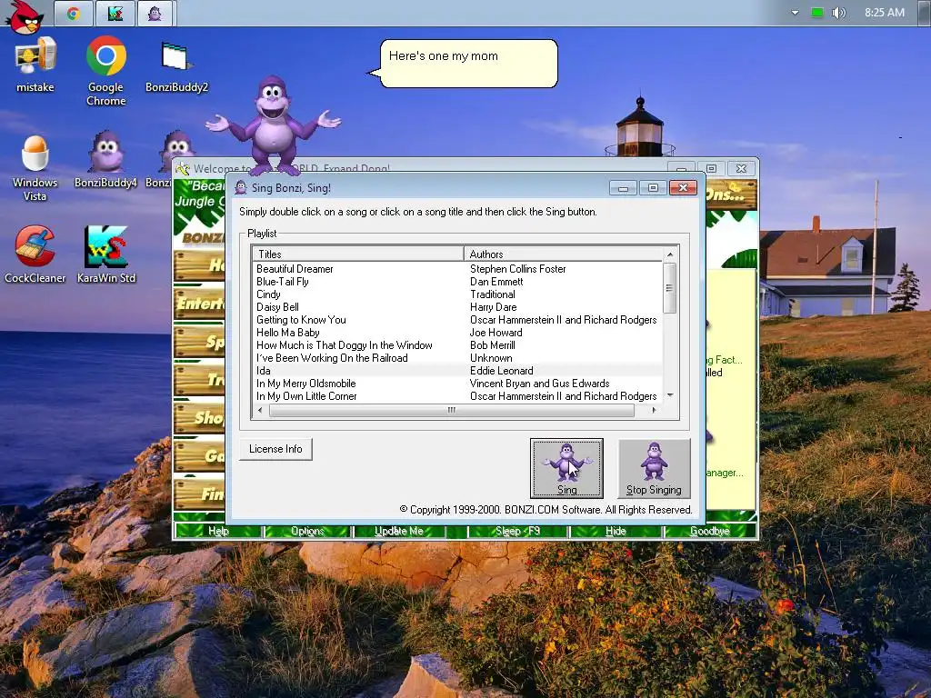Click the playlist vertical scrollbar thumb
931x698 pixels.
(x=670, y=287)
